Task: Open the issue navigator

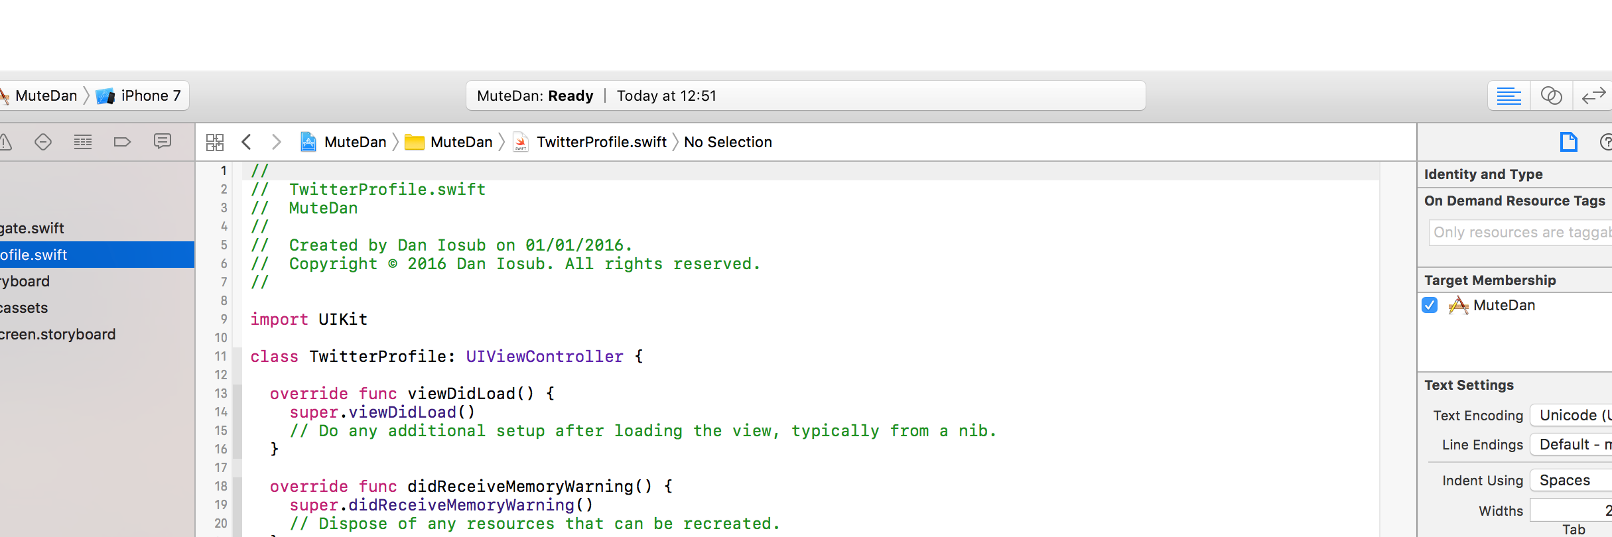Action: tap(5, 141)
